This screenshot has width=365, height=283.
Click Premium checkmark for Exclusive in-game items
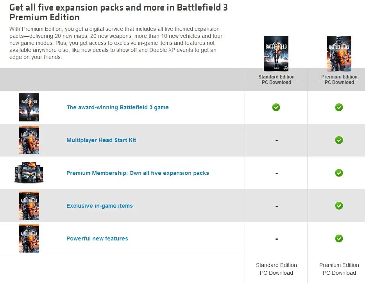339,206
